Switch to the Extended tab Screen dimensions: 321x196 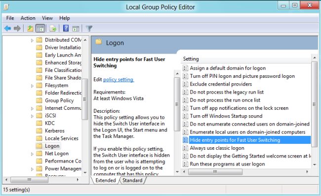pos(105,180)
